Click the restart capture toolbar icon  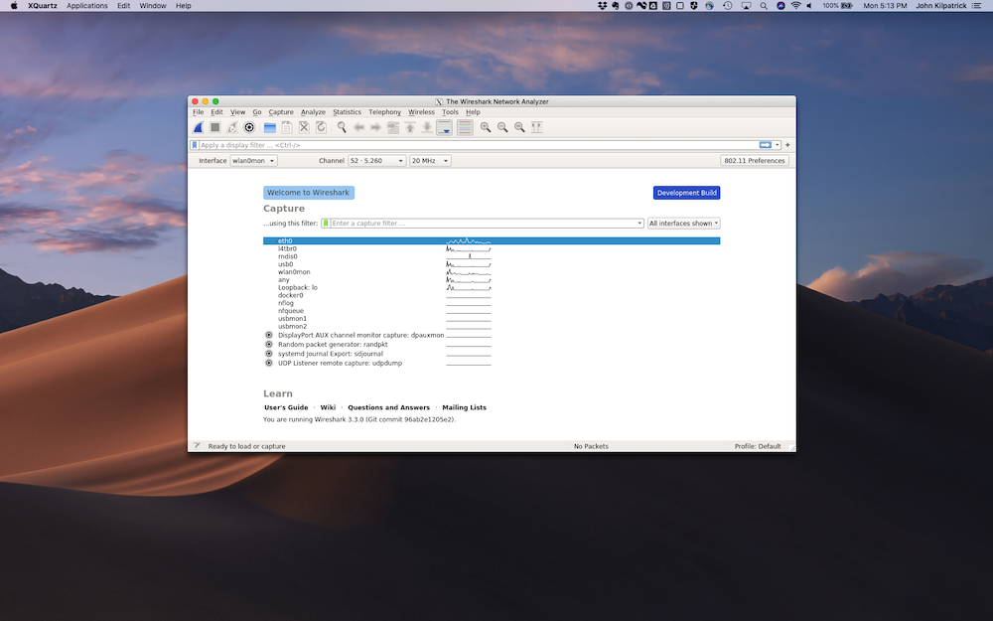pos(232,127)
